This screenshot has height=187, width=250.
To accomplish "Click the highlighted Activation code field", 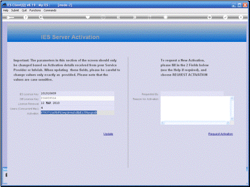I will pos(77,113).
